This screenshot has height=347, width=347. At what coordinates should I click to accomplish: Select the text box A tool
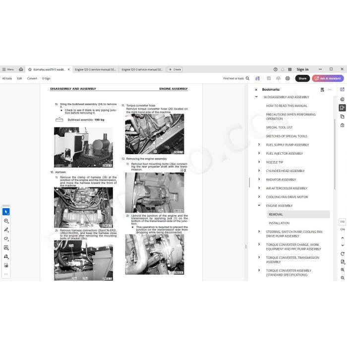pos(6,247)
